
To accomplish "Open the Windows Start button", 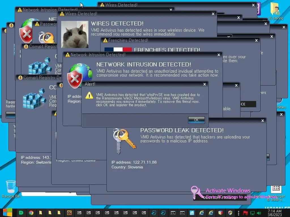I will coord(8,212).
